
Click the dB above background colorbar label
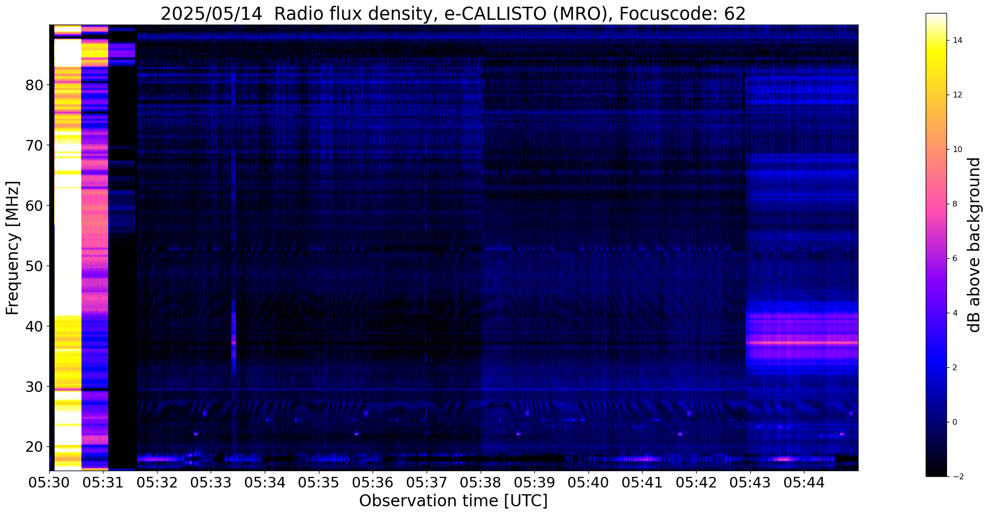coord(975,245)
